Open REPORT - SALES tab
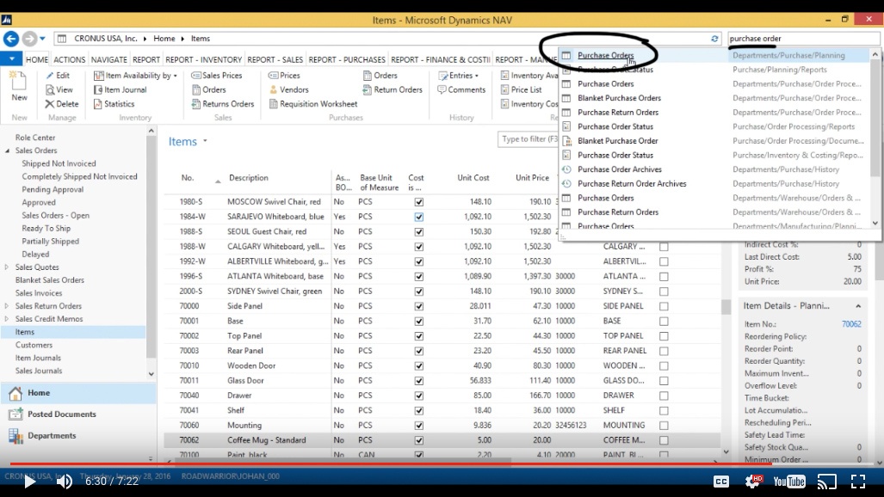The height and width of the screenshot is (497, 884). (x=275, y=59)
